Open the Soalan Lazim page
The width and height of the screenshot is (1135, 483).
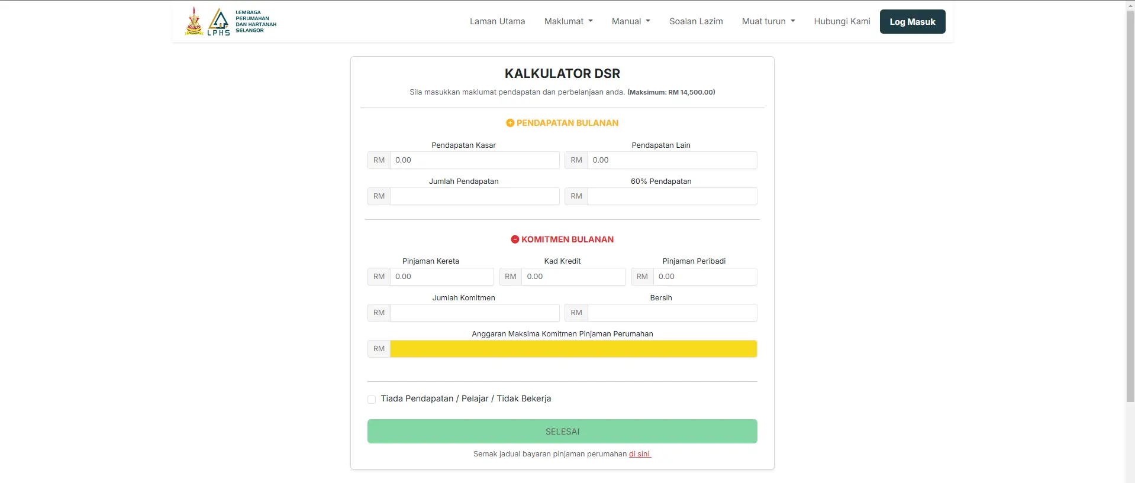click(696, 21)
